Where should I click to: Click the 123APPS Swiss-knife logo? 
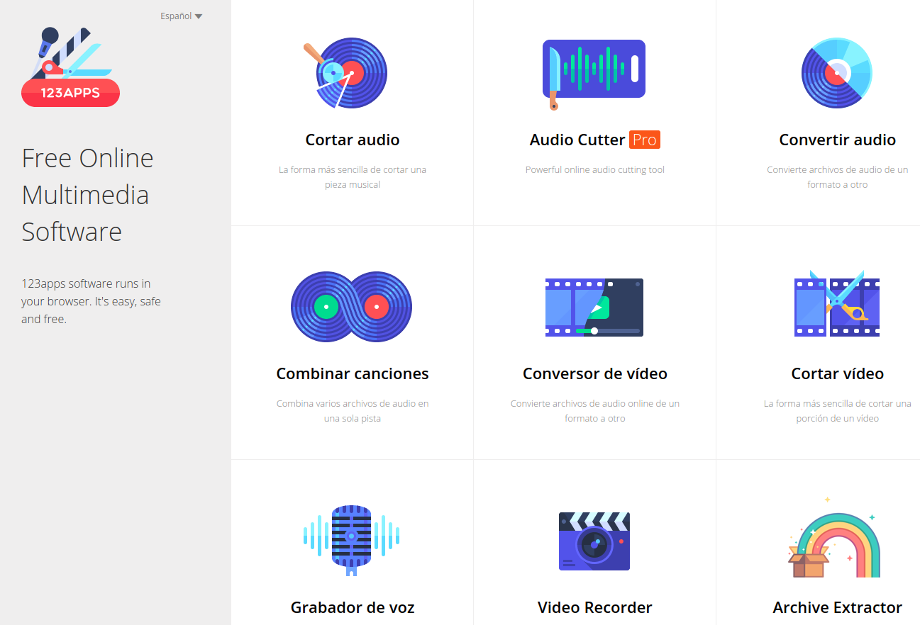(x=70, y=68)
